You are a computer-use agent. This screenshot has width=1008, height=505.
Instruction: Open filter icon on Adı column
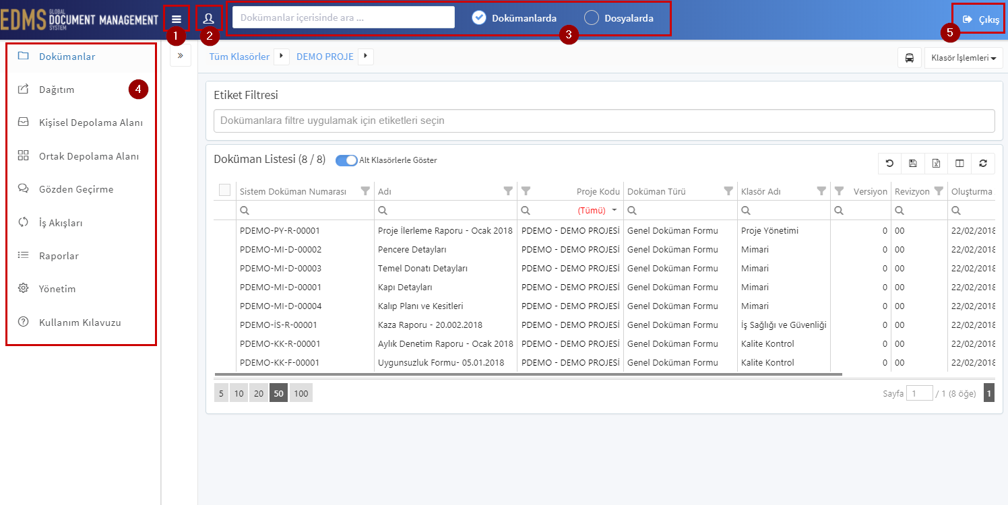508,191
